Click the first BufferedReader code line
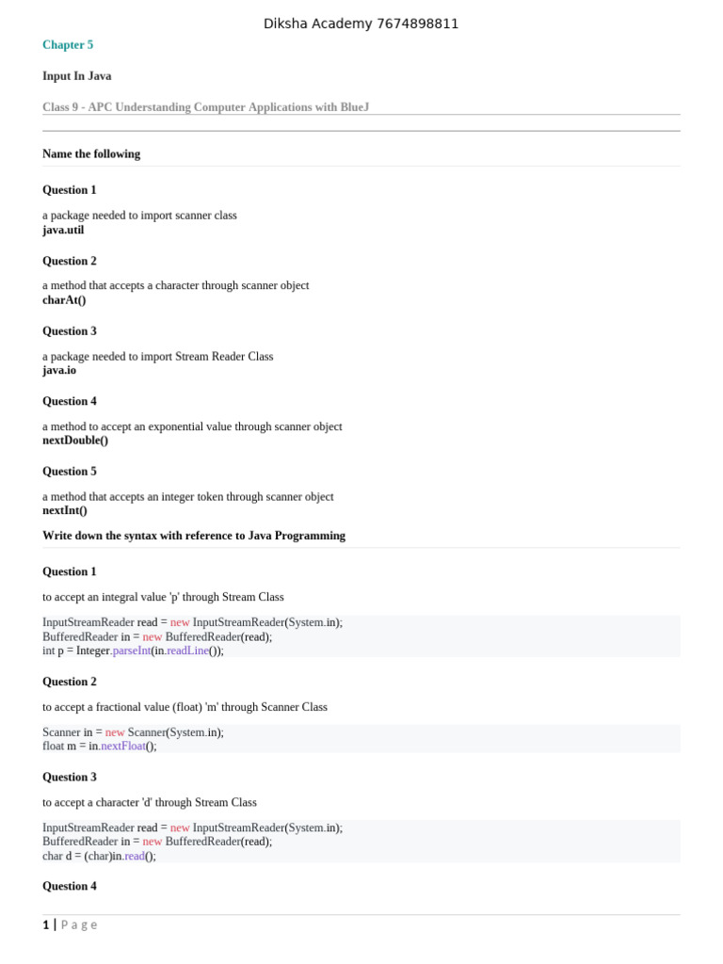The height and width of the screenshot is (964, 723). coord(157,636)
